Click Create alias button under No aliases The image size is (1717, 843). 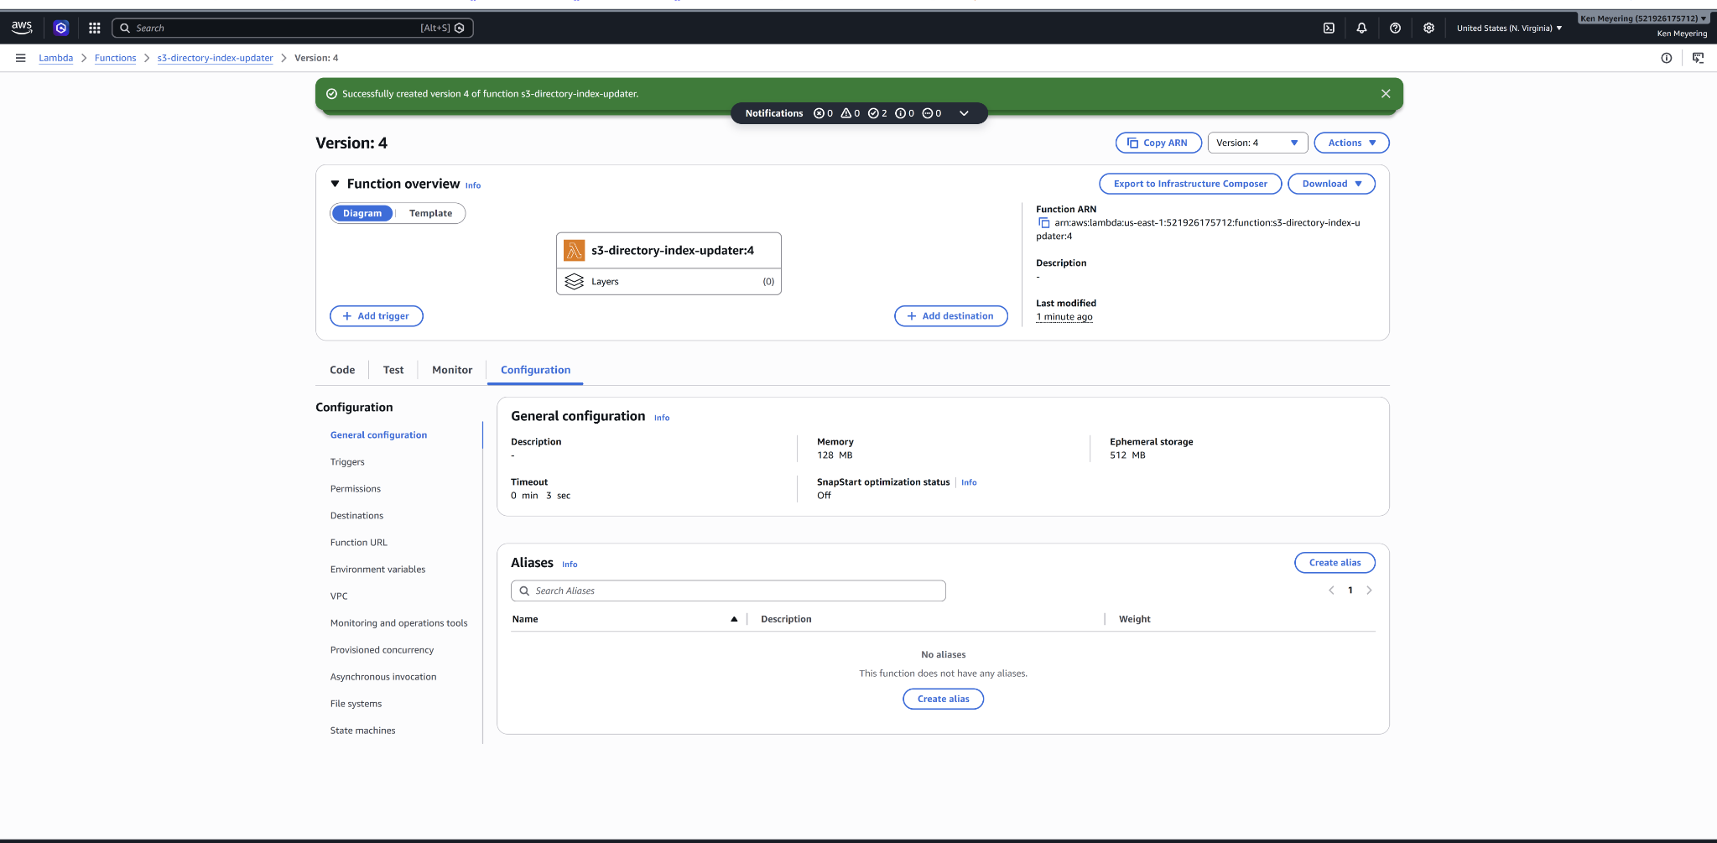click(943, 699)
